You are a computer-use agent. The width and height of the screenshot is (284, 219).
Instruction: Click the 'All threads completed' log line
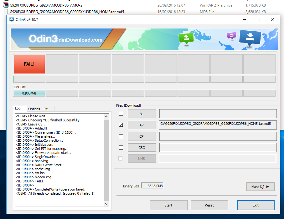point(55,193)
